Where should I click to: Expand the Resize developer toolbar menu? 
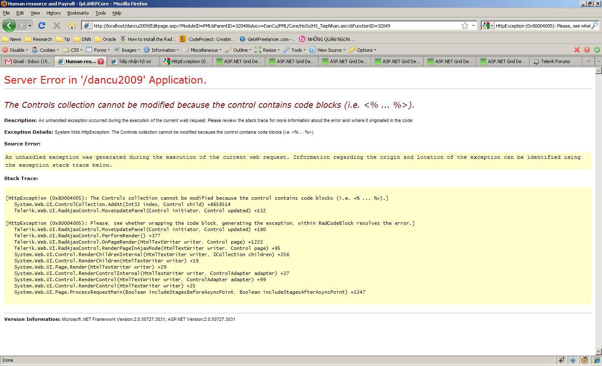pos(267,50)
